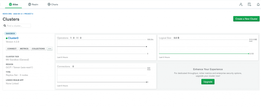Open the Connections chart
This screenshot has height=107, width=261.
click(x=106, y=76)
